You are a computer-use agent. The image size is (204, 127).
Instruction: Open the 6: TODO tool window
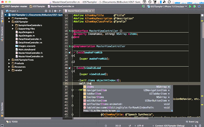pos(12,122)
